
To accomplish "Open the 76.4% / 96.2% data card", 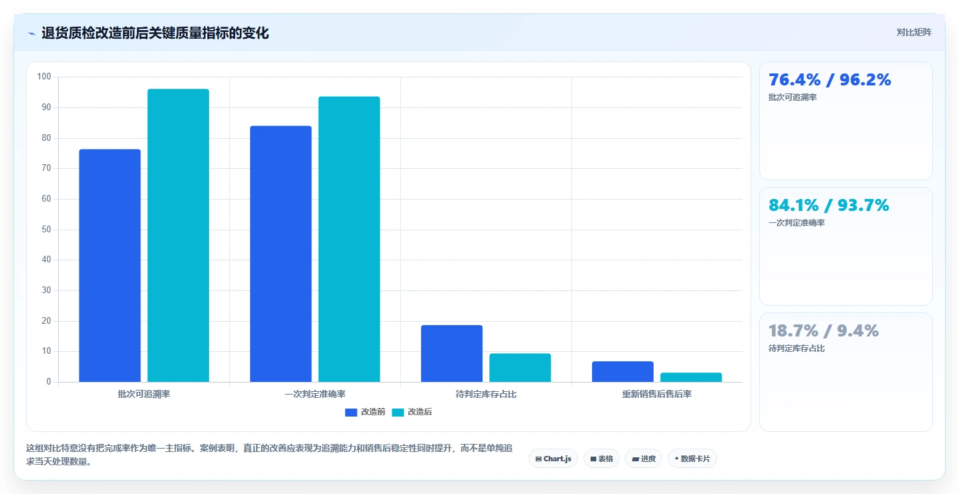I will pyautogui.click(x=846, y=121).
